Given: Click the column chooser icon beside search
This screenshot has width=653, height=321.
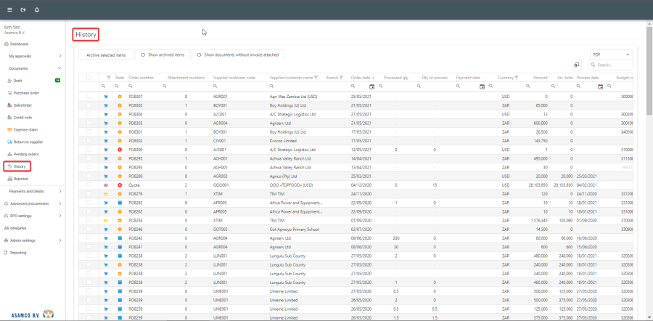Looking at the screenshot, I should point(577,65).
